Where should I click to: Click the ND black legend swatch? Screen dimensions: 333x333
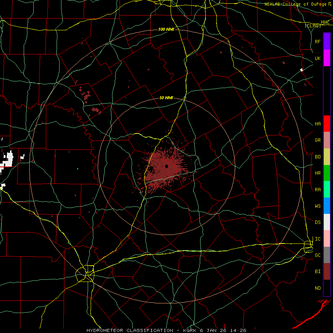pos(327,288)
